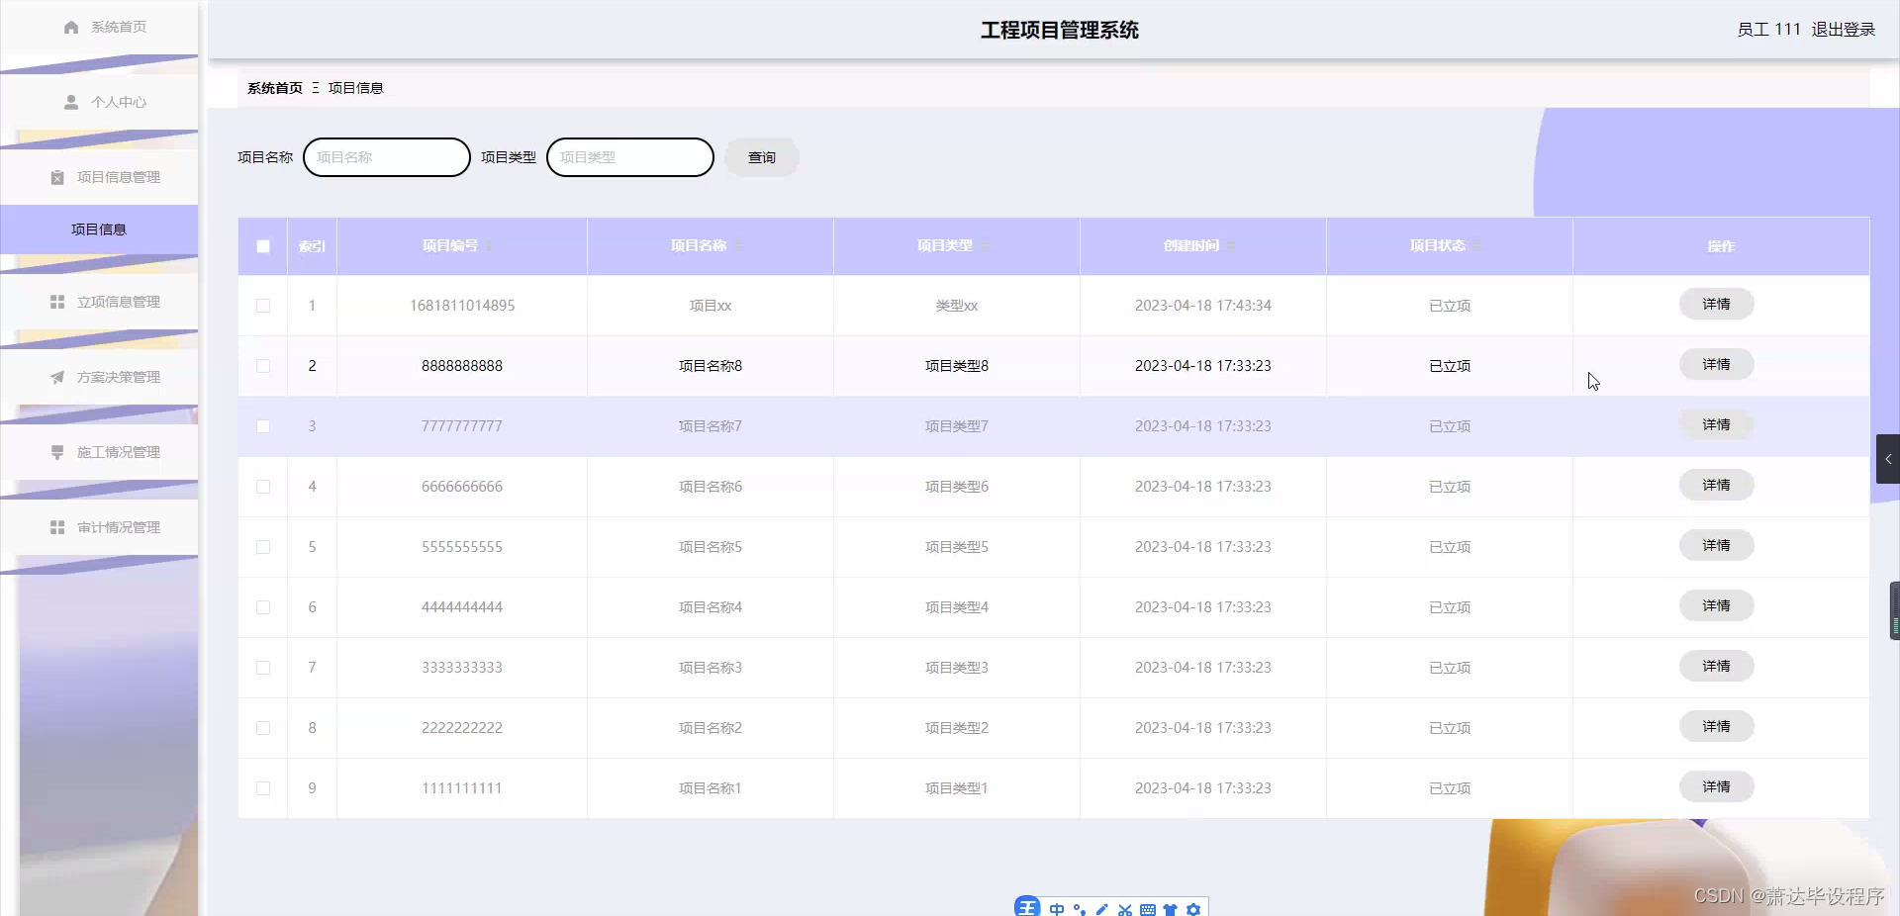1900x916 pixels.
Task: Open 详情 for 项目名称8 row
Action: pyautogui.click(x=1716, y=364)
